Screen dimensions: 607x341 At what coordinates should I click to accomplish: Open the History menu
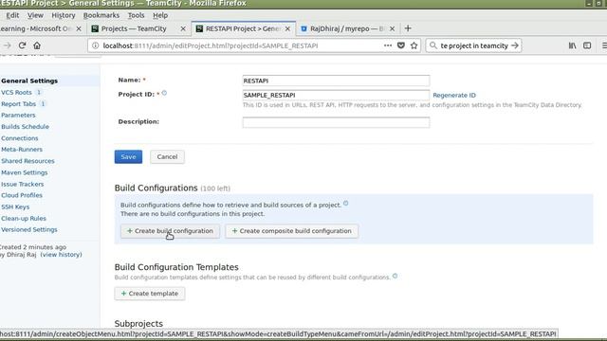point(64,15)
